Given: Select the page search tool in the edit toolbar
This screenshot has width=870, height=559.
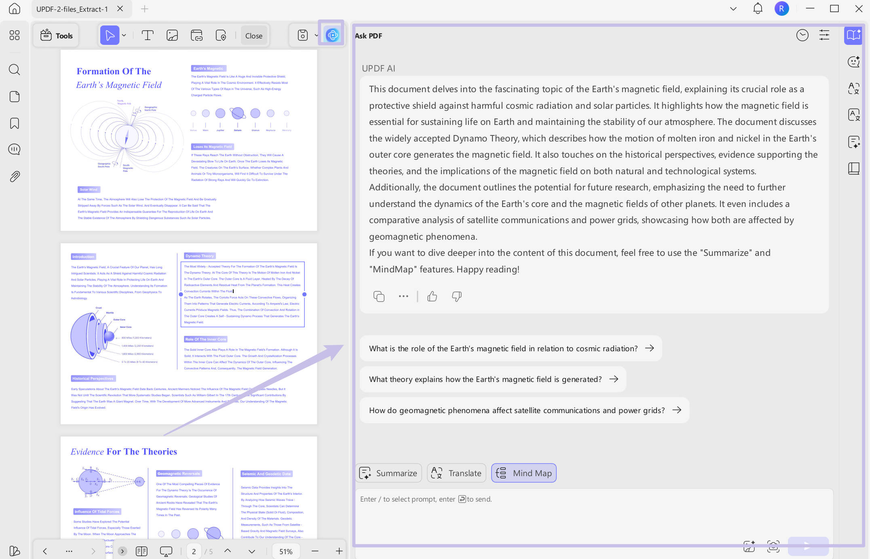Looking at the screenshot, I should (x=221, y=36).
